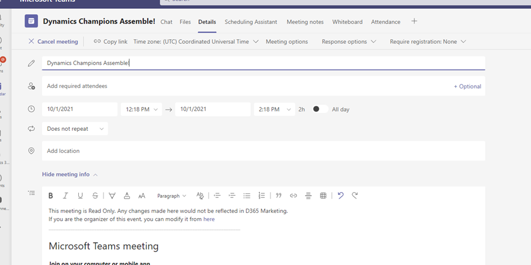This screenshot has width=531, height=265.
Task: Click the 2h duration label
Action: (x=302, y=110)
